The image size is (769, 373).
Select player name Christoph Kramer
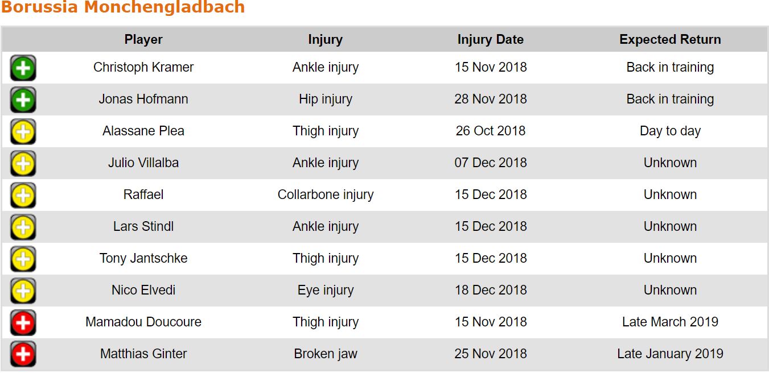pos(143,67)
